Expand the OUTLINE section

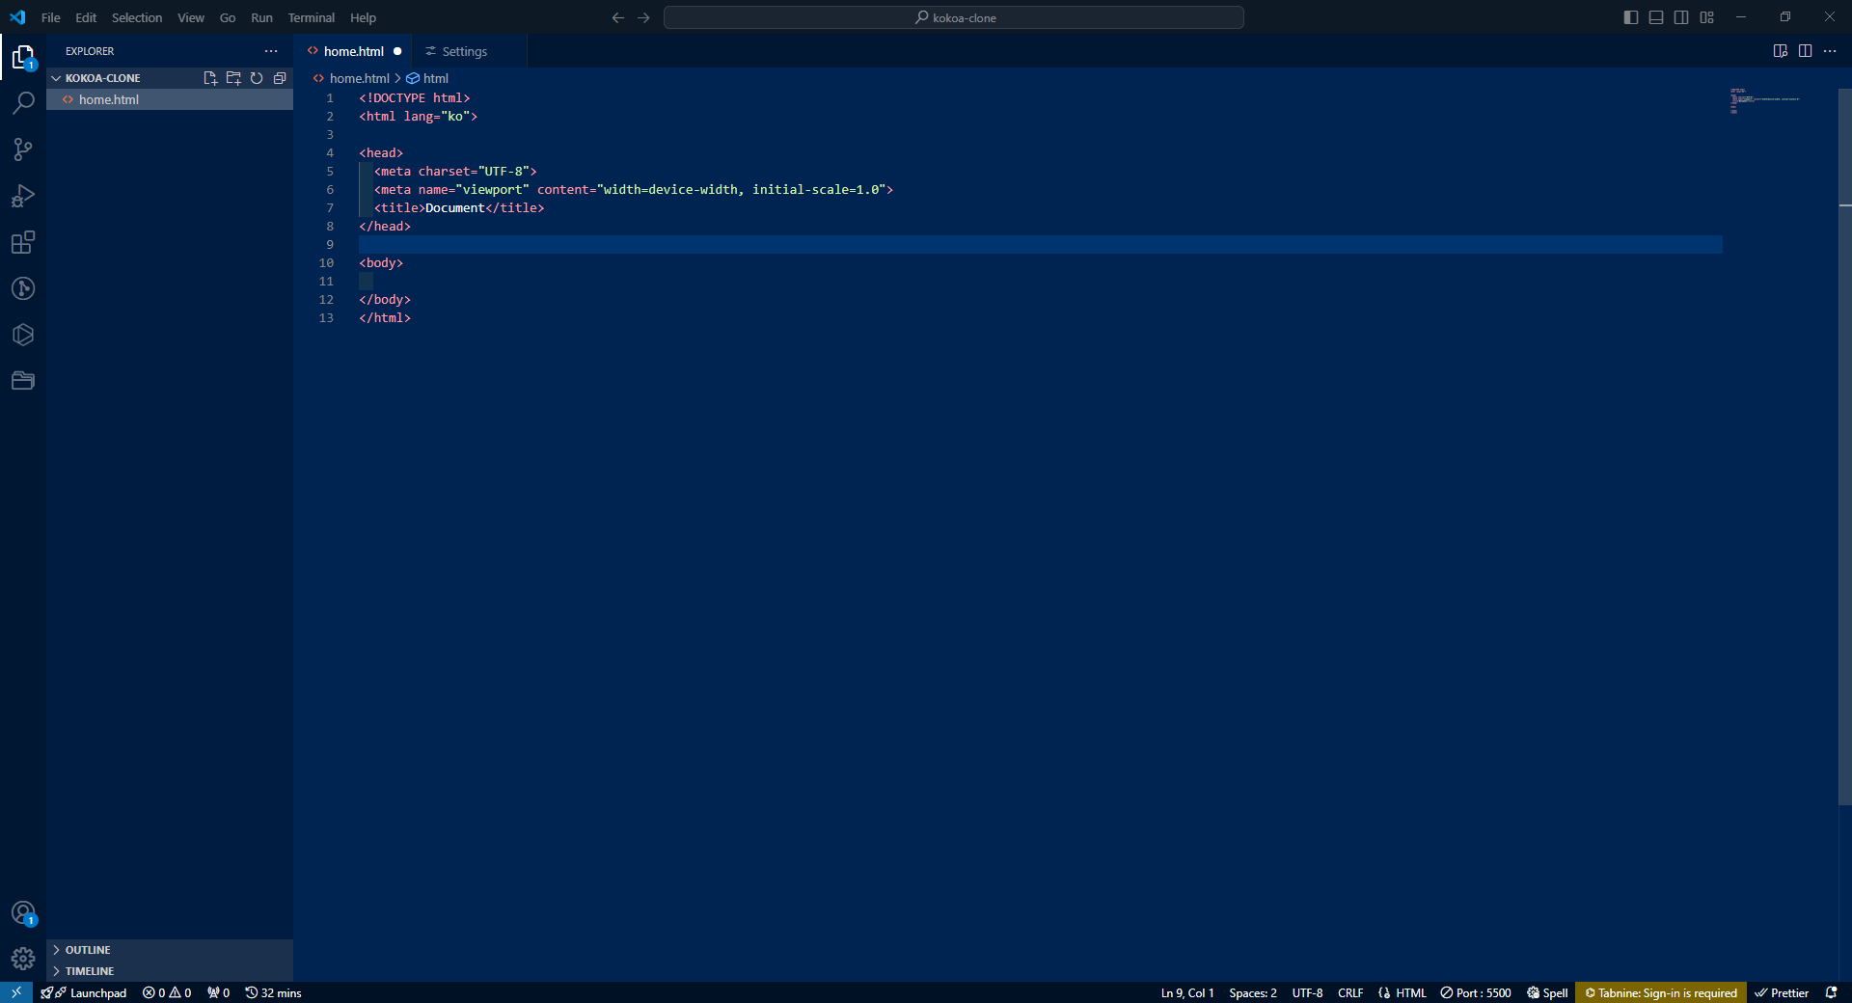(x=170, y=950)
